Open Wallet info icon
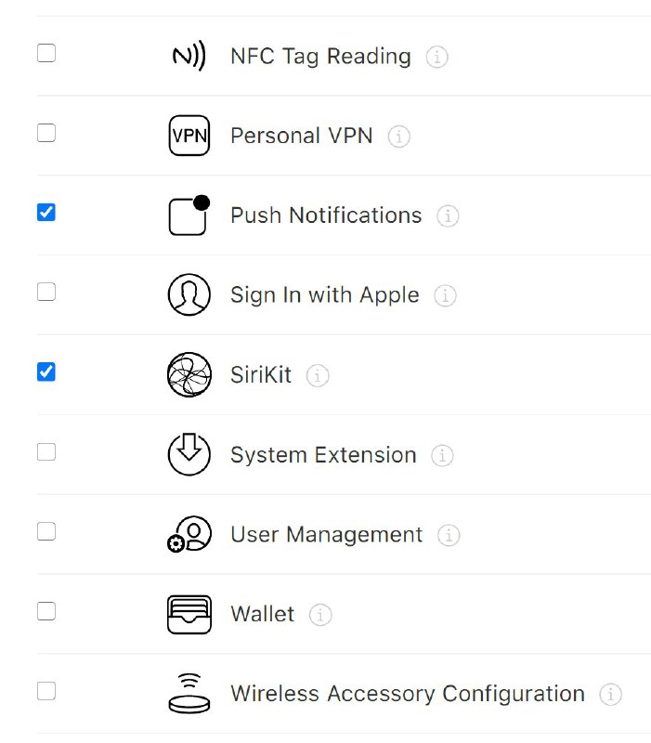Image resolution: width=651 pixels, height=743 pixels. pyautogui.click(x=320, y=615)
